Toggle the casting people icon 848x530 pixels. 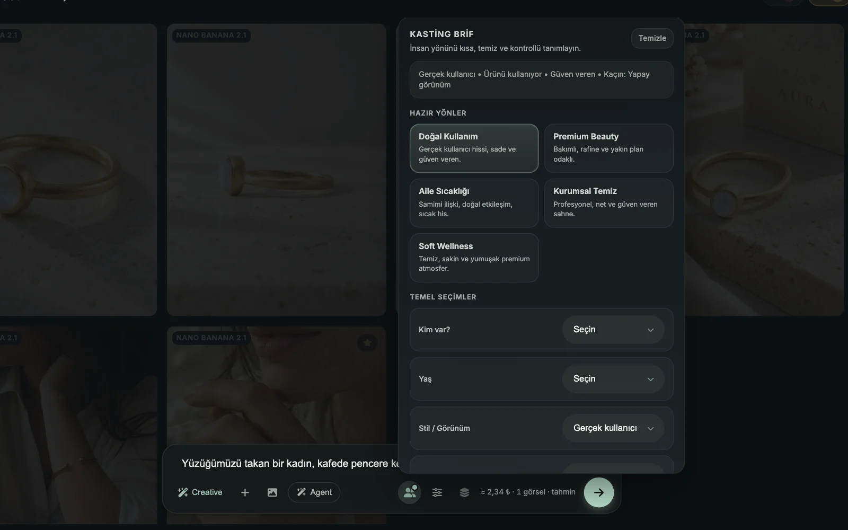(x=410, y=492)
